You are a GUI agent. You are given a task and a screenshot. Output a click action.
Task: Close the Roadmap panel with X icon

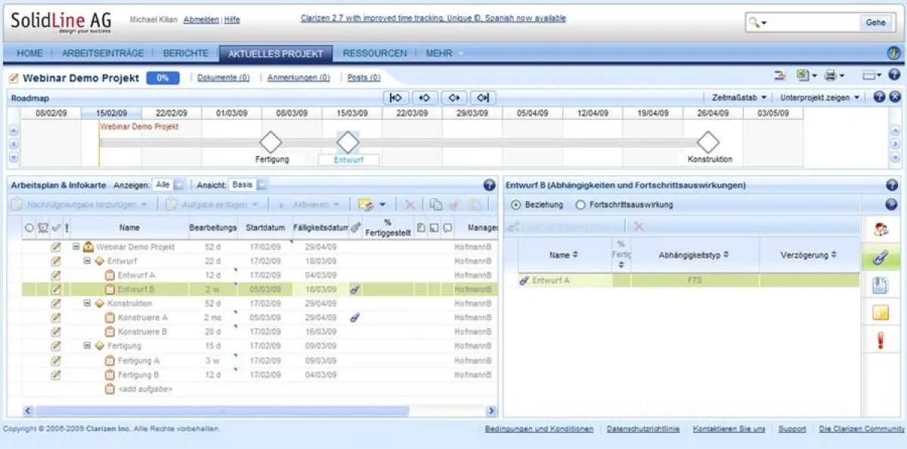895,97
